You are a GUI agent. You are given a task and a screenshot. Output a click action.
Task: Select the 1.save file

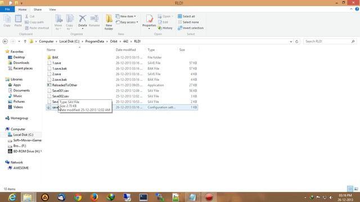pos(57,63)
